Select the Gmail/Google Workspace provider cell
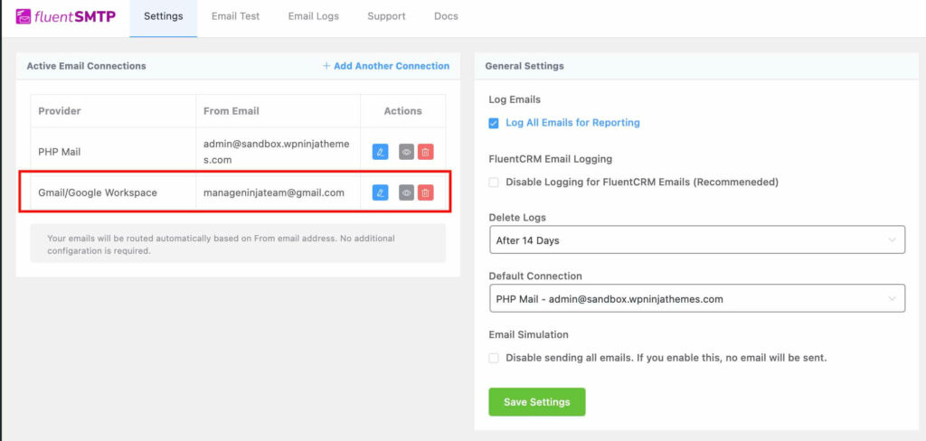 tap(113, 192)
